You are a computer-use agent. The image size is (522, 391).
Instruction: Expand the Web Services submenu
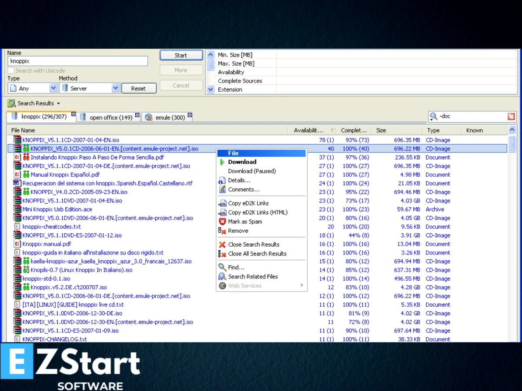(x=302, y=286)
